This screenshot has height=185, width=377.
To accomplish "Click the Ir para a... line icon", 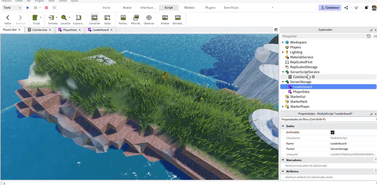I will click(x=78, y=18).
